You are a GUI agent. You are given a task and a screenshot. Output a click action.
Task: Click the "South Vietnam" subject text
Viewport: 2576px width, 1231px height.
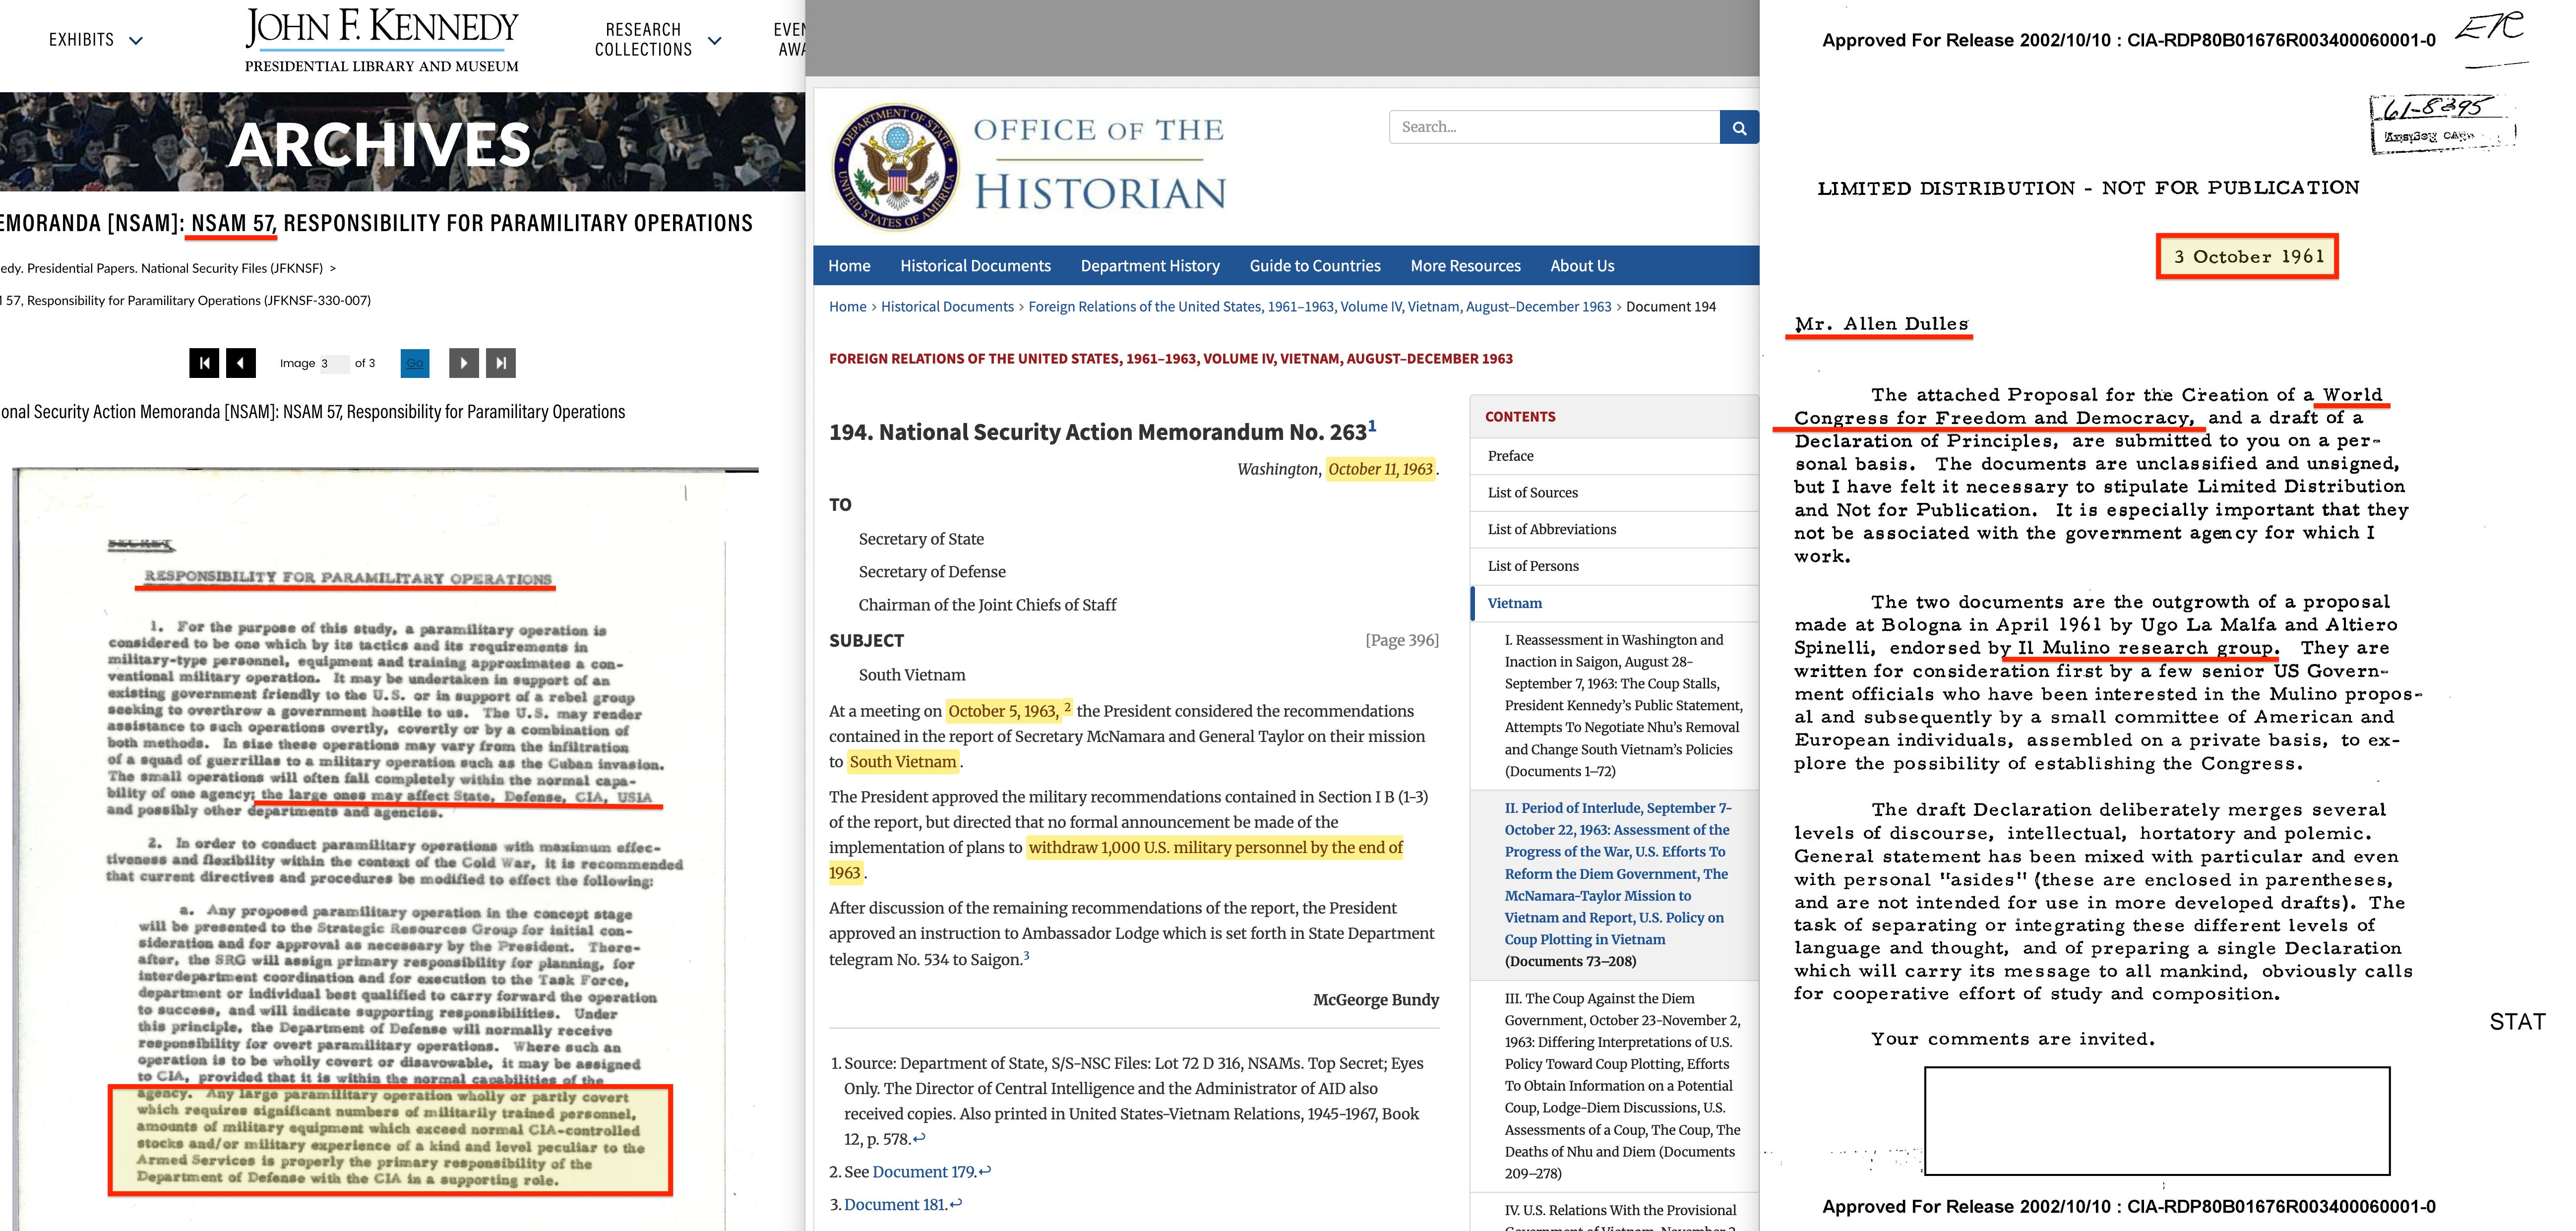pos(912,675)
